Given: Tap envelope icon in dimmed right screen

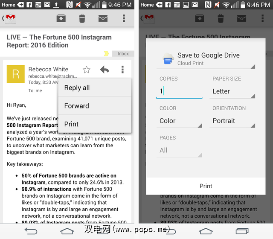Looking at the screenshot, I should point(241,18).
